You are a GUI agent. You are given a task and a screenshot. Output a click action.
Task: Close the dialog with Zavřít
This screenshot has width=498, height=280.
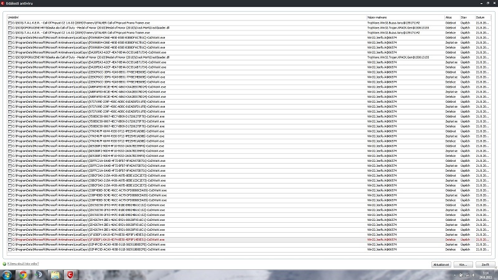tap(486, 264)
